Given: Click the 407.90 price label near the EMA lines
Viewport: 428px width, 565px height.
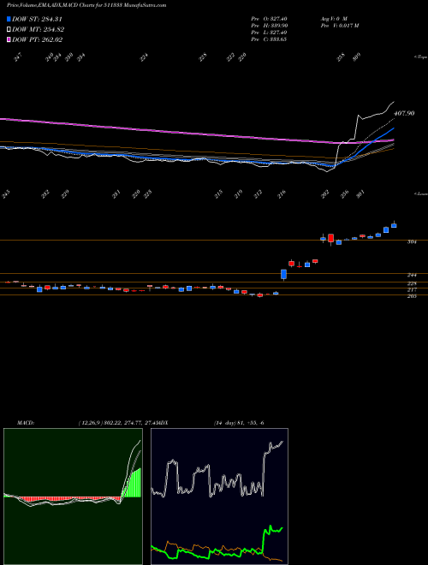Looking at the screenshot, I should [x=404, y=113].
